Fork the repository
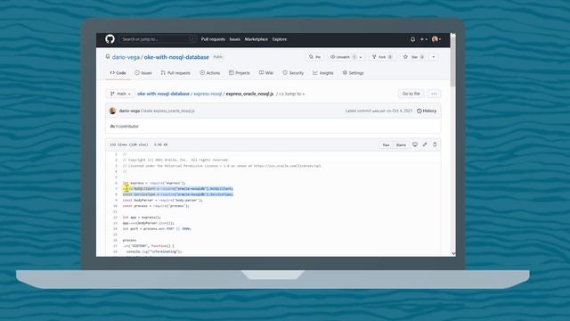 click(382, 57)
